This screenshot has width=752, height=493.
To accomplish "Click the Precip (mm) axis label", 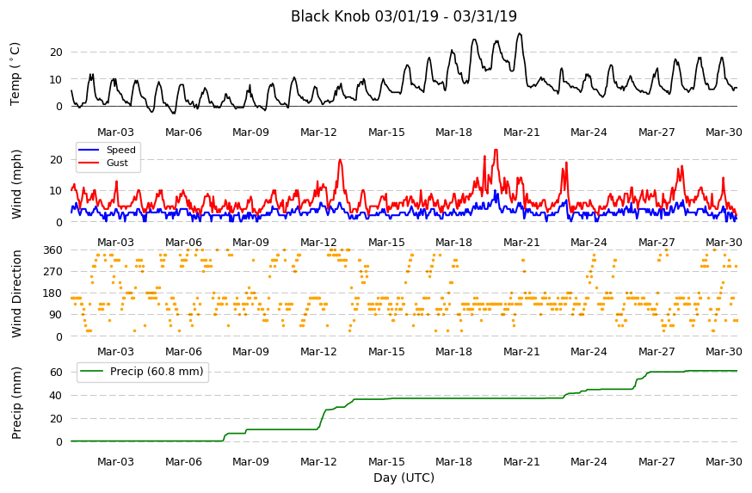I will [16, 403].
